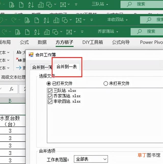This screenshot has width=163, height=164.
Task: Click the blue arrow 更 button
Action: point(21,68)
